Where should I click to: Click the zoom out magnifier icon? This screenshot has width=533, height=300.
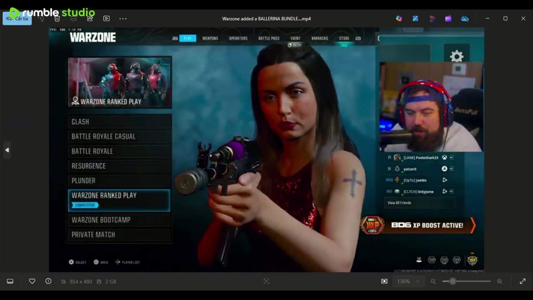click(433, 282)
